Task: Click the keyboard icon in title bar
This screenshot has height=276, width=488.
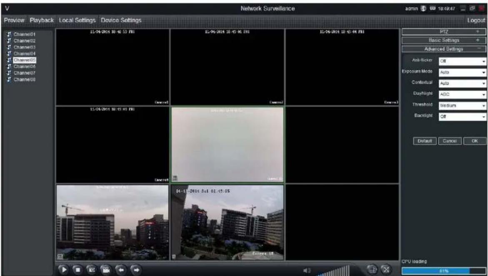Action: pyautogui.click(x=433, y=9)
